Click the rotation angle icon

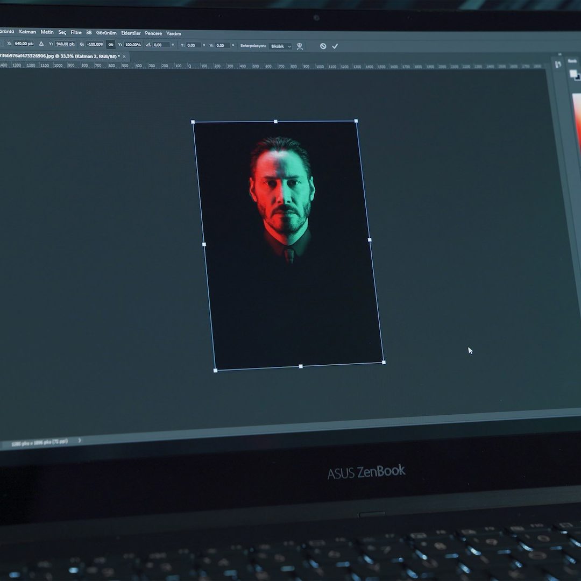(148, 45)
